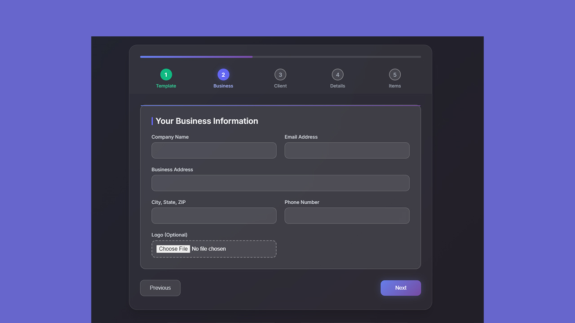This screenshot has height=323, width=575.
Task: Switch to the Client step label
Action: 280,86
